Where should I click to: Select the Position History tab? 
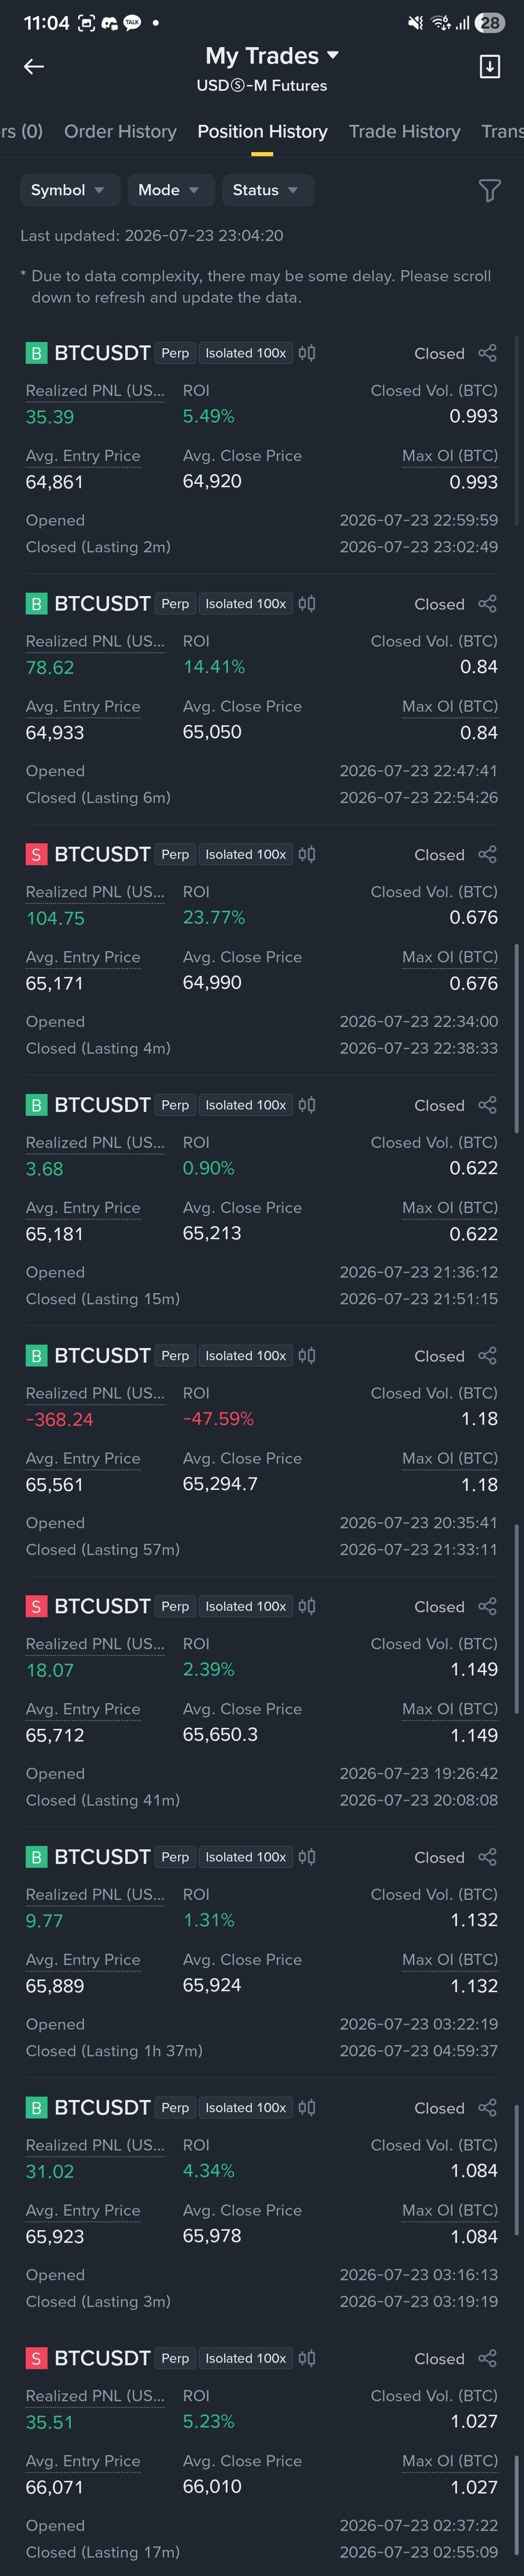pos(262,131)
